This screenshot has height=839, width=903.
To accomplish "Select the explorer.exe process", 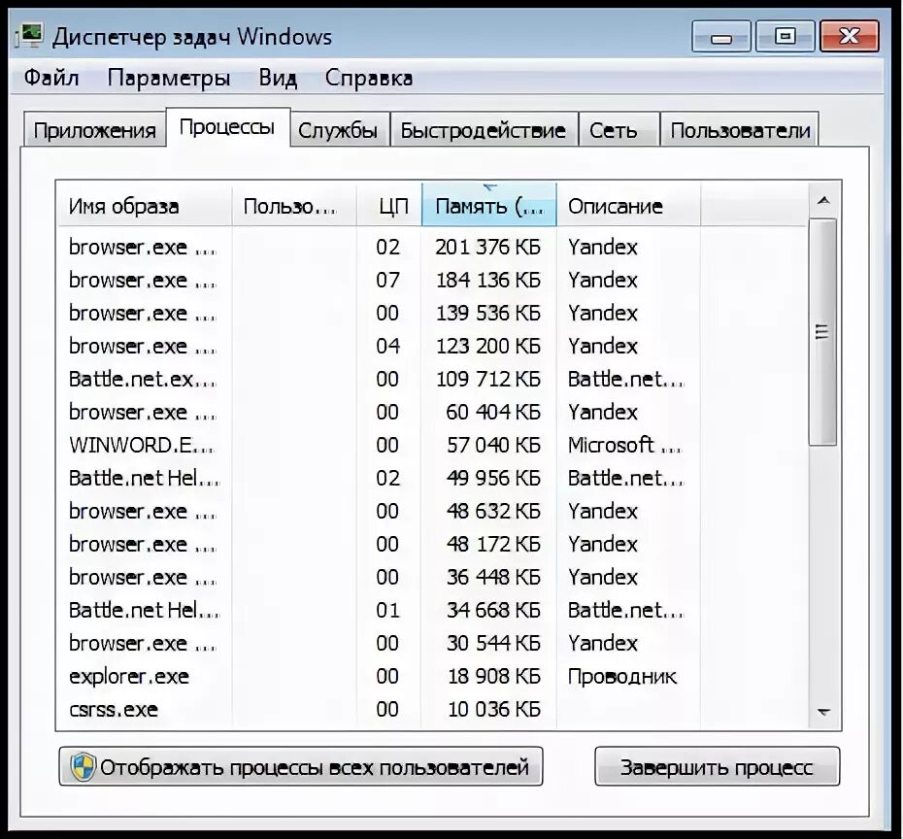I will tap(432, 676).
